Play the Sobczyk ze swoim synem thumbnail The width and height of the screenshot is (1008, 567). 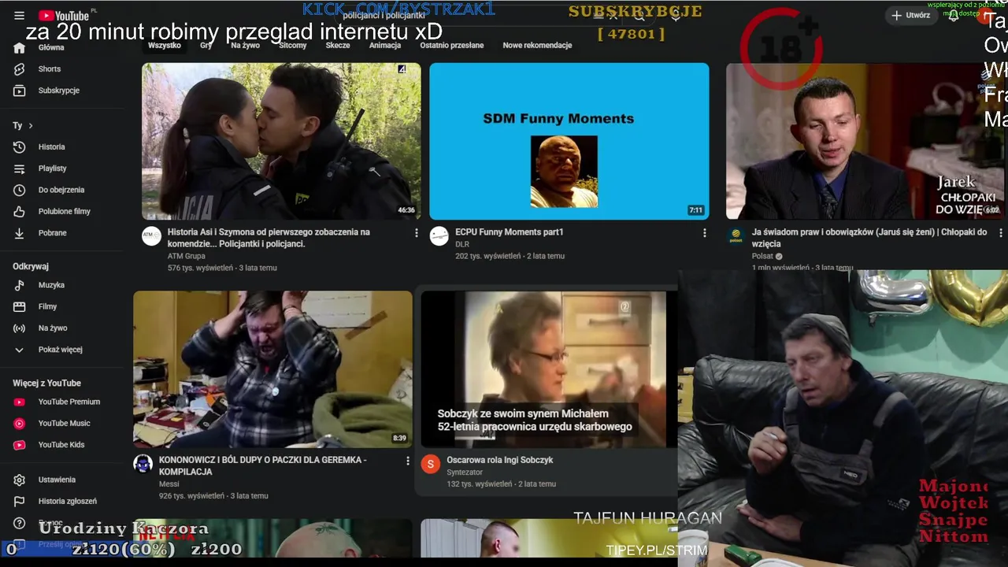(x=549, y=369)
